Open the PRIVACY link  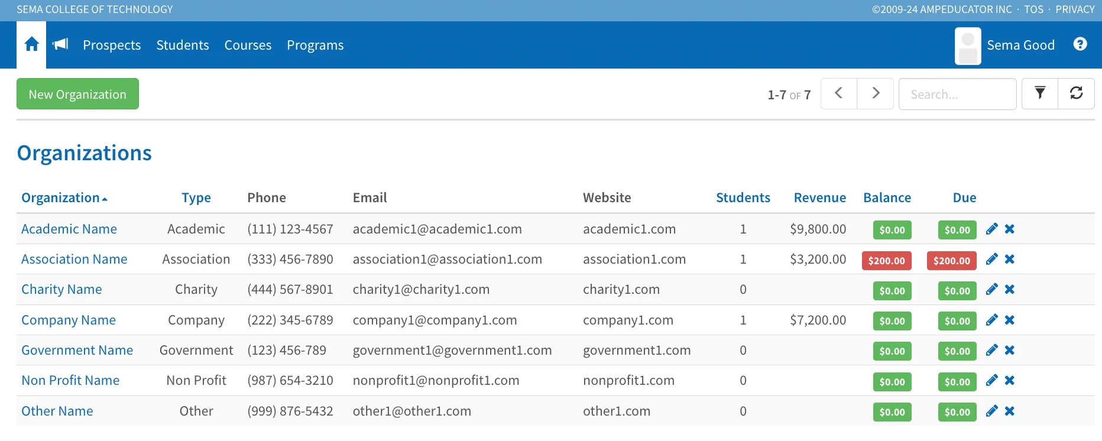1075,9
